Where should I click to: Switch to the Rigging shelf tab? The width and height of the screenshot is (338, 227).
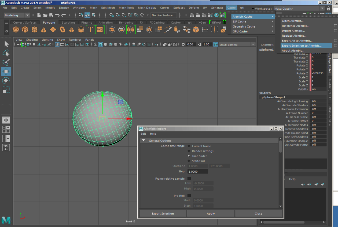click(x=87, y=22)
